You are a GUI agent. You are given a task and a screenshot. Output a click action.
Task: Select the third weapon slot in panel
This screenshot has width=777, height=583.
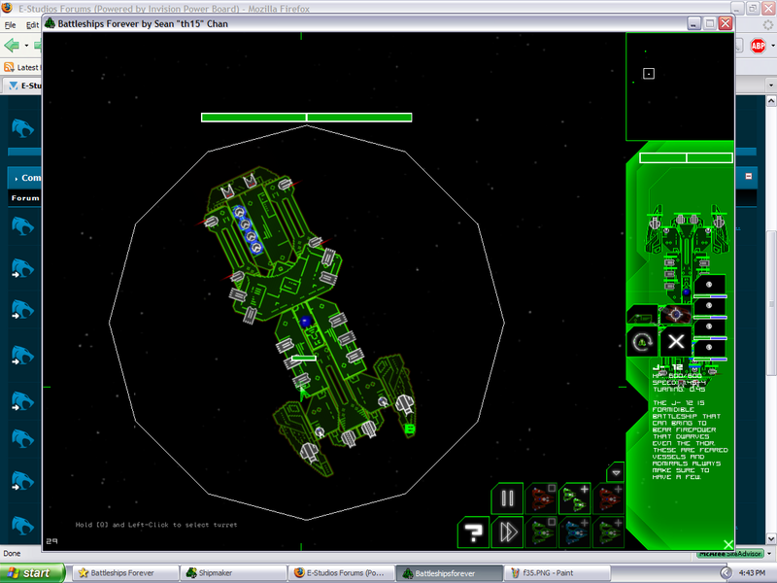[710, 327]
